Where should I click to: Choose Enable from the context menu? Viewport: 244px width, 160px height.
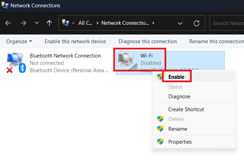(x=176, y=77)
